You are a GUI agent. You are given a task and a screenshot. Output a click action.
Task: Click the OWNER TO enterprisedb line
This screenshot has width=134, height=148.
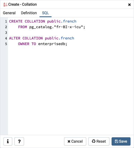coord(43,44)
